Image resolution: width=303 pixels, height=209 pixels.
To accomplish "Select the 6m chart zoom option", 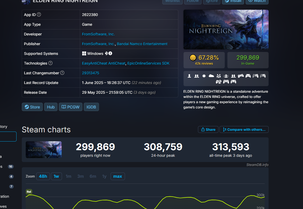I will (93, 176).
